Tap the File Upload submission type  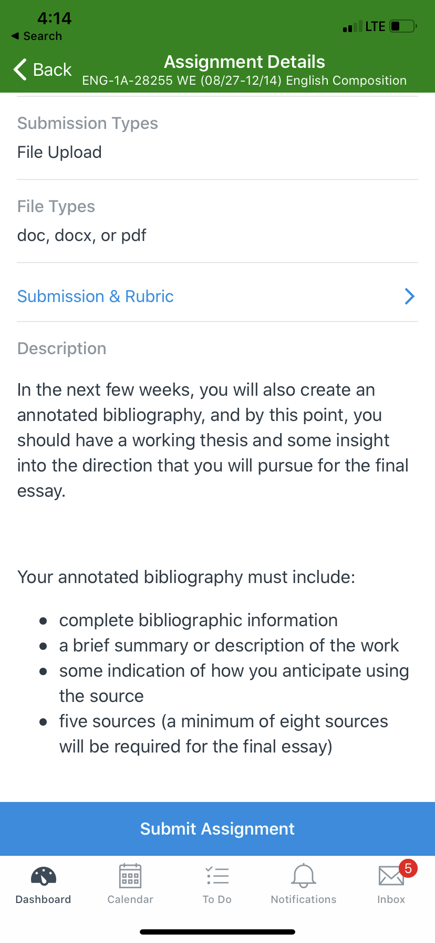[x=59, y=152]
